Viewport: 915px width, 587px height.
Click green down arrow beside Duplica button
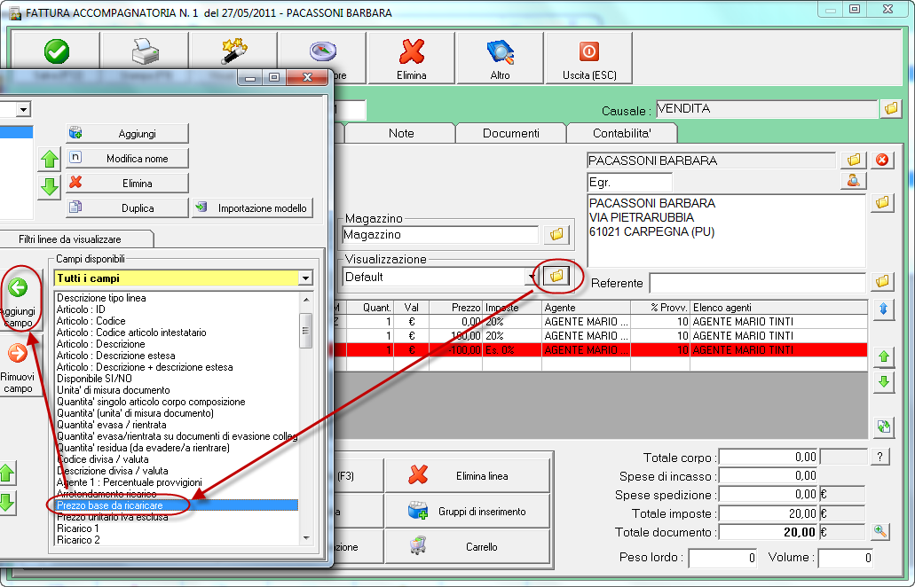pyautogui.click(x=50, y=186)
